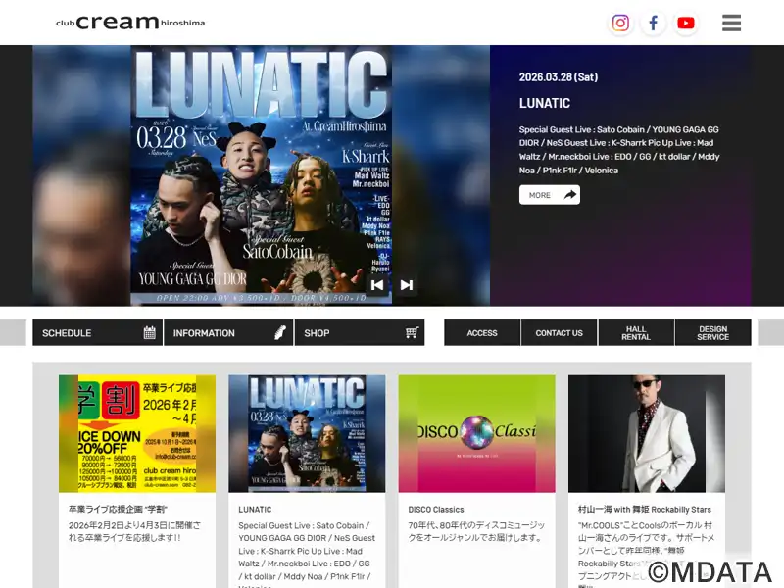Click LUNATIC card's Special Guest Live description
Screen dimensions: 784x588
[307, 555]
